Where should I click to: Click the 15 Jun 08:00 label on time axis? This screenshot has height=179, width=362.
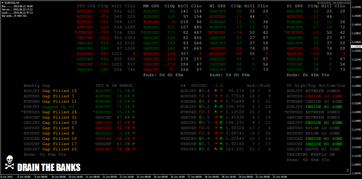click(x=143, y=177)
